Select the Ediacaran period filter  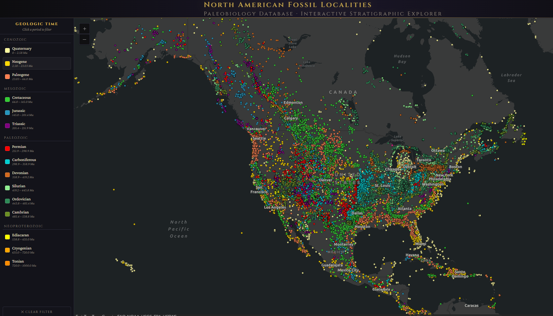pyautogui.click(x=37, y=237)
